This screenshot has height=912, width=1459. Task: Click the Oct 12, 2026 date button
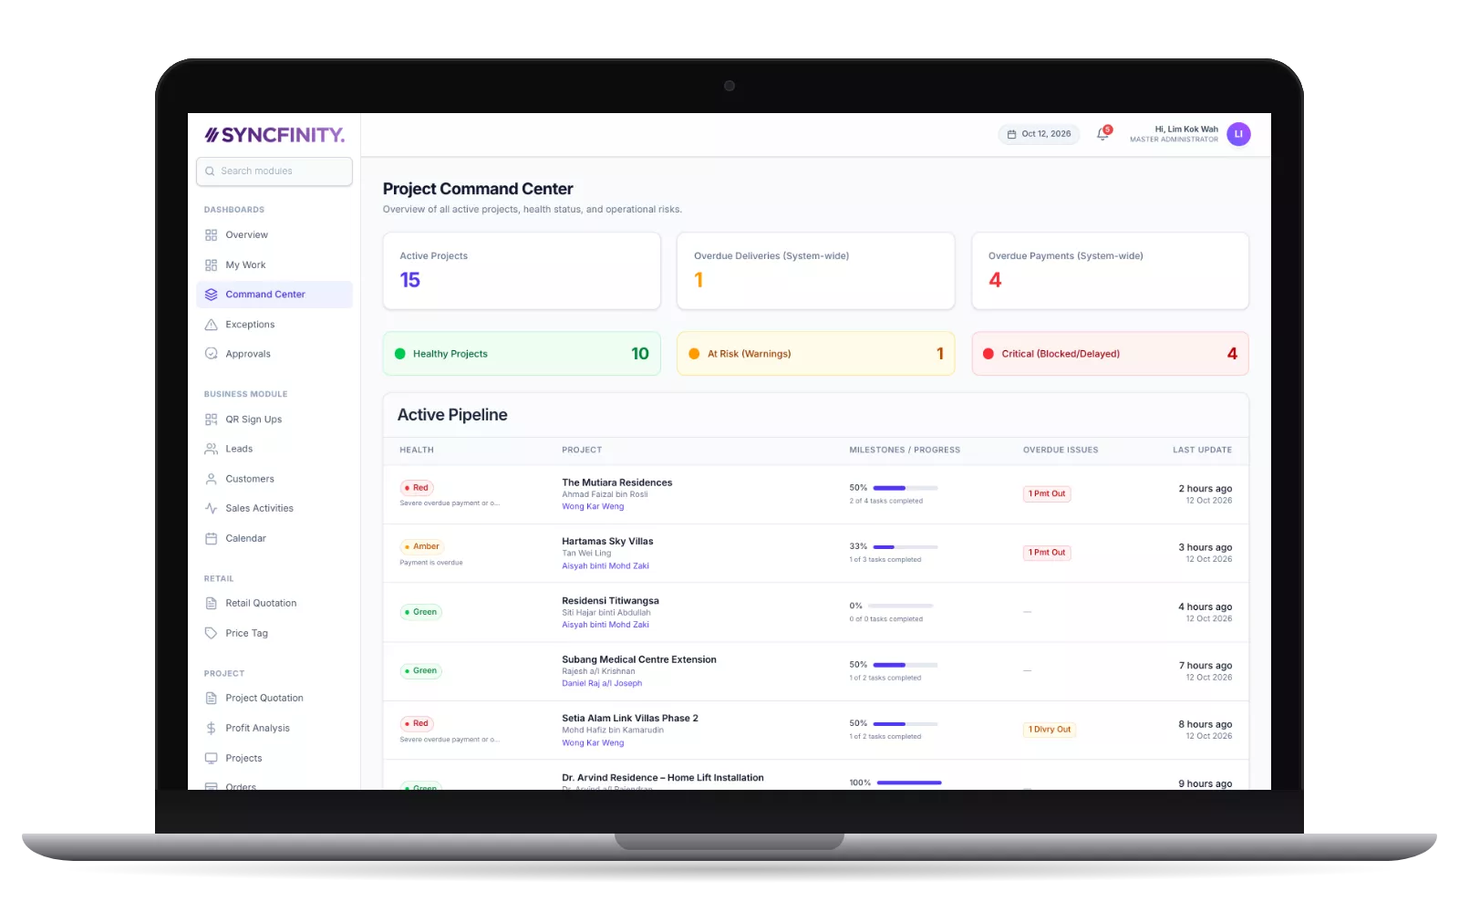pos(1039,134)
